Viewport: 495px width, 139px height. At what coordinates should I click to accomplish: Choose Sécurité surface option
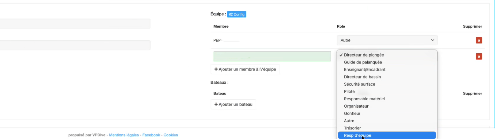[359, 84]
